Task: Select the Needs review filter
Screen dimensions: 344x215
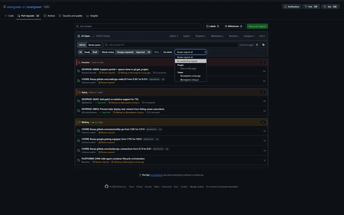Action: (108, 52)
